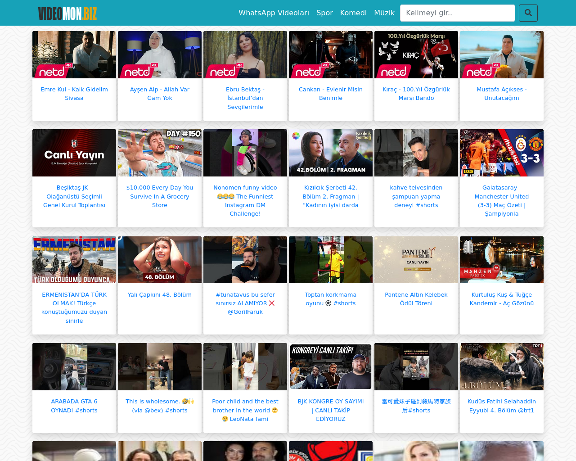This screenshot has height=461, width=576.
Task: Click LeoNata little girl thumbnail
Action: [245, 366]
